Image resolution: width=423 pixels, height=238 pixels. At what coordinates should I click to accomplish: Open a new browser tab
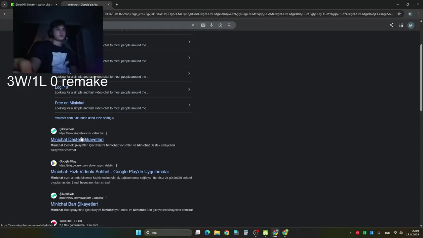[117, 4]
